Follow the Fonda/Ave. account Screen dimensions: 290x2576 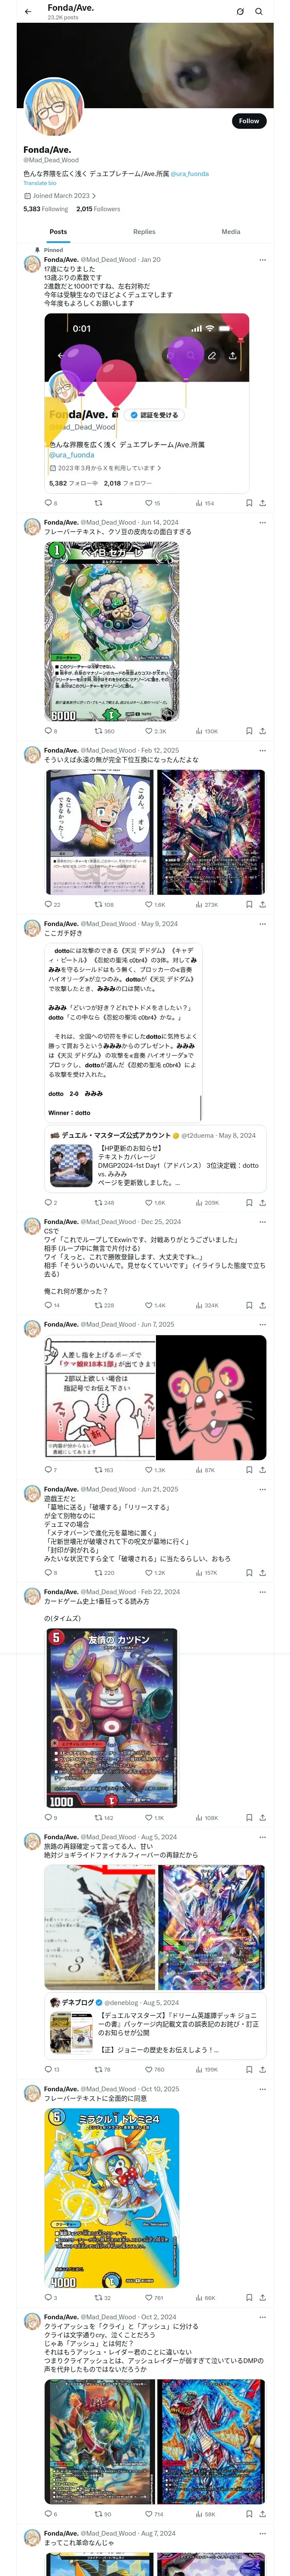click(x=249, y=121)
